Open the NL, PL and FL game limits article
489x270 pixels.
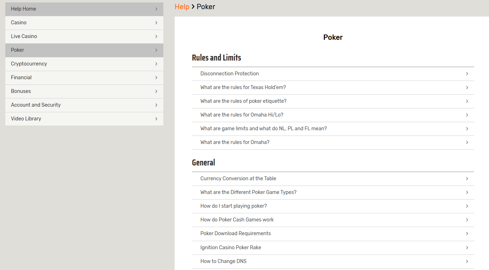coord(264,128)
